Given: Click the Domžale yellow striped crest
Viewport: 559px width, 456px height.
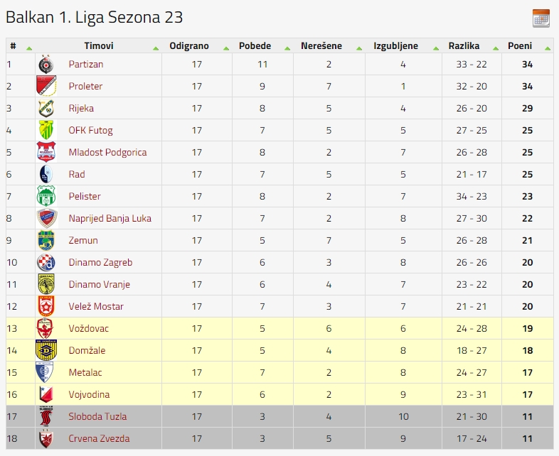Looking at the screenshot, I should [x=46, y=350].
